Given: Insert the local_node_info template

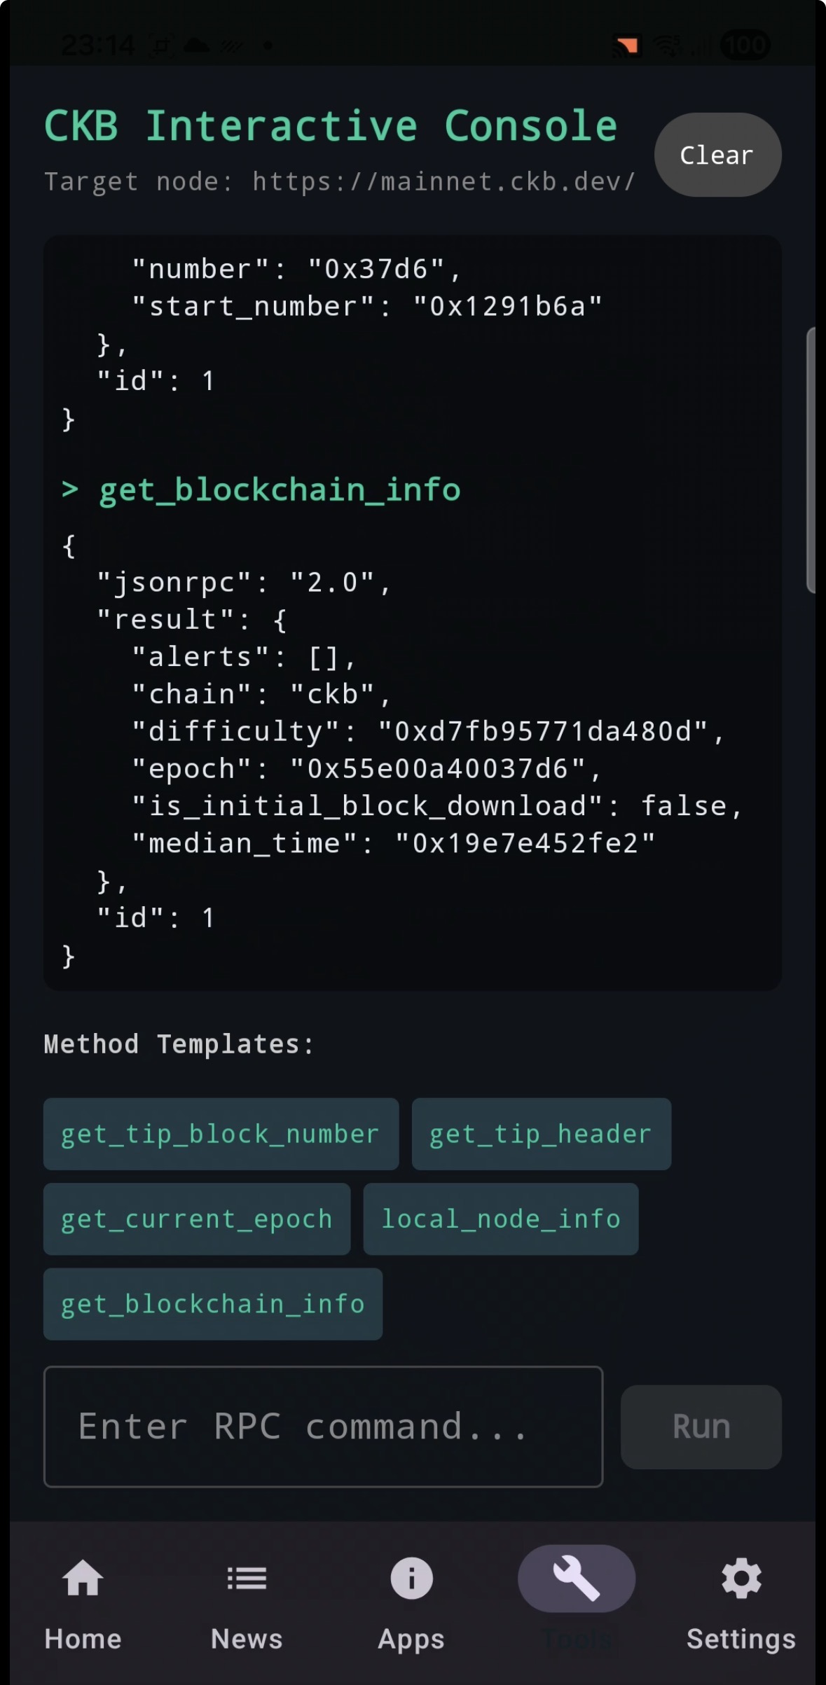Looking at the screenshot, I should 501,1219.
